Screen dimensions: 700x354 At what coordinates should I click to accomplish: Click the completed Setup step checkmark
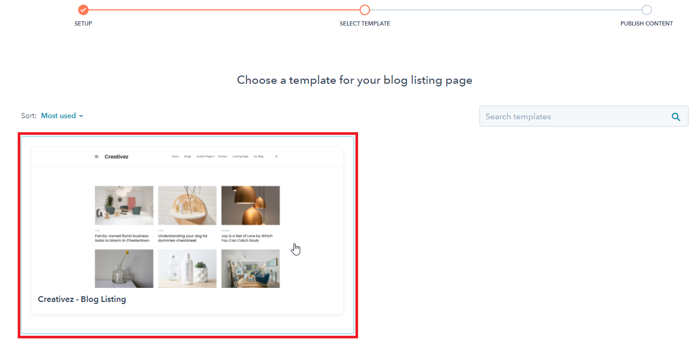83,10
